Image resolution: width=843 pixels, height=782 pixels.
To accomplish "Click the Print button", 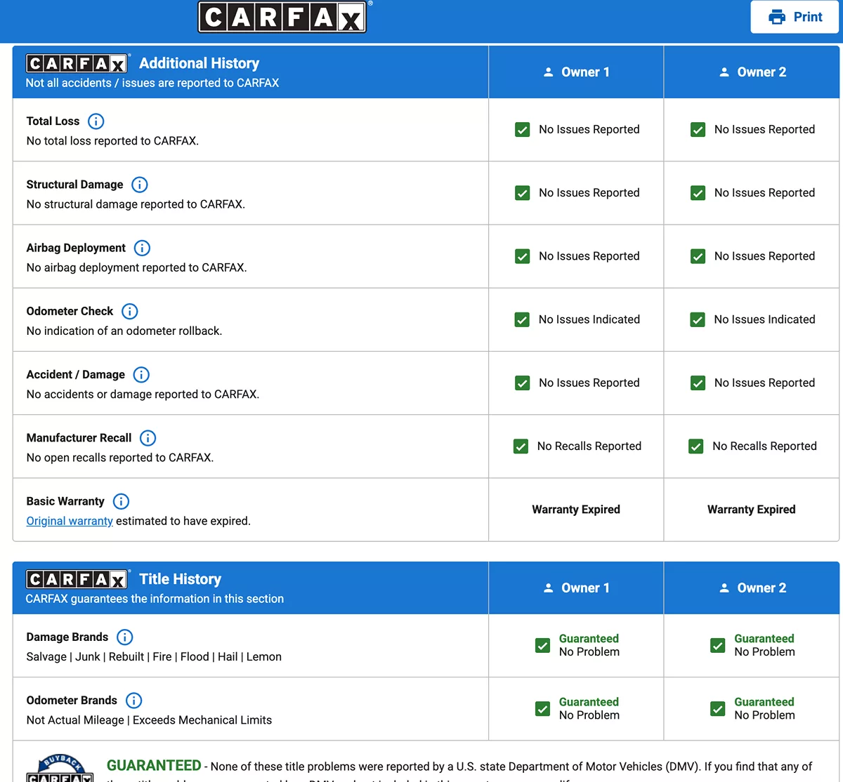I will click(795, 17).
